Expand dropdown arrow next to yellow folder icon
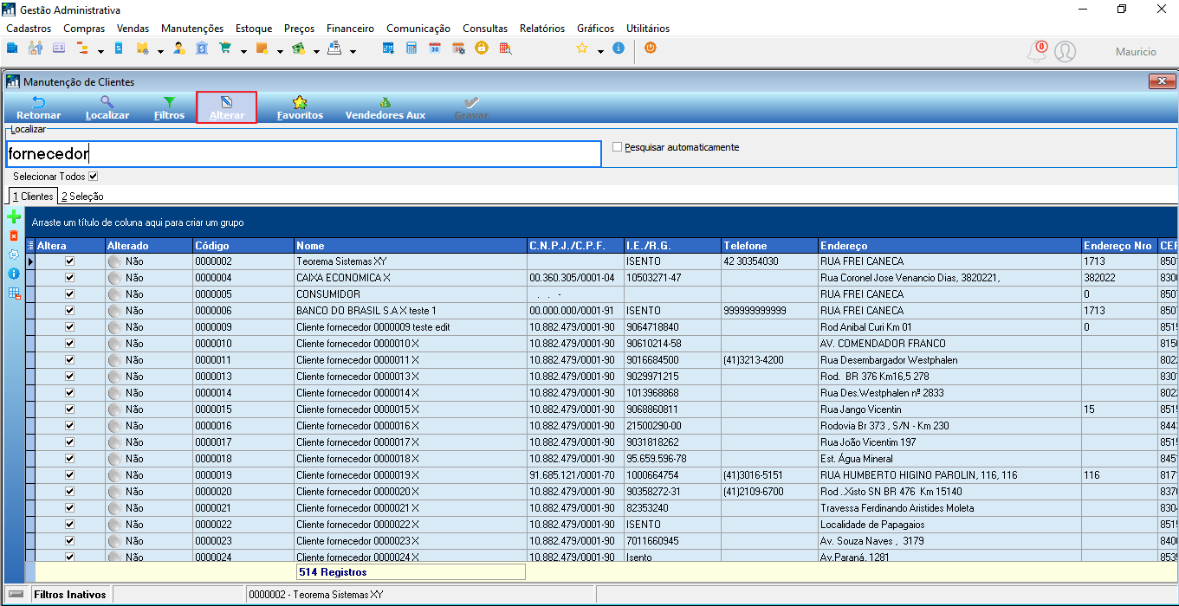 pyautogui.click(x=160, y=51)
